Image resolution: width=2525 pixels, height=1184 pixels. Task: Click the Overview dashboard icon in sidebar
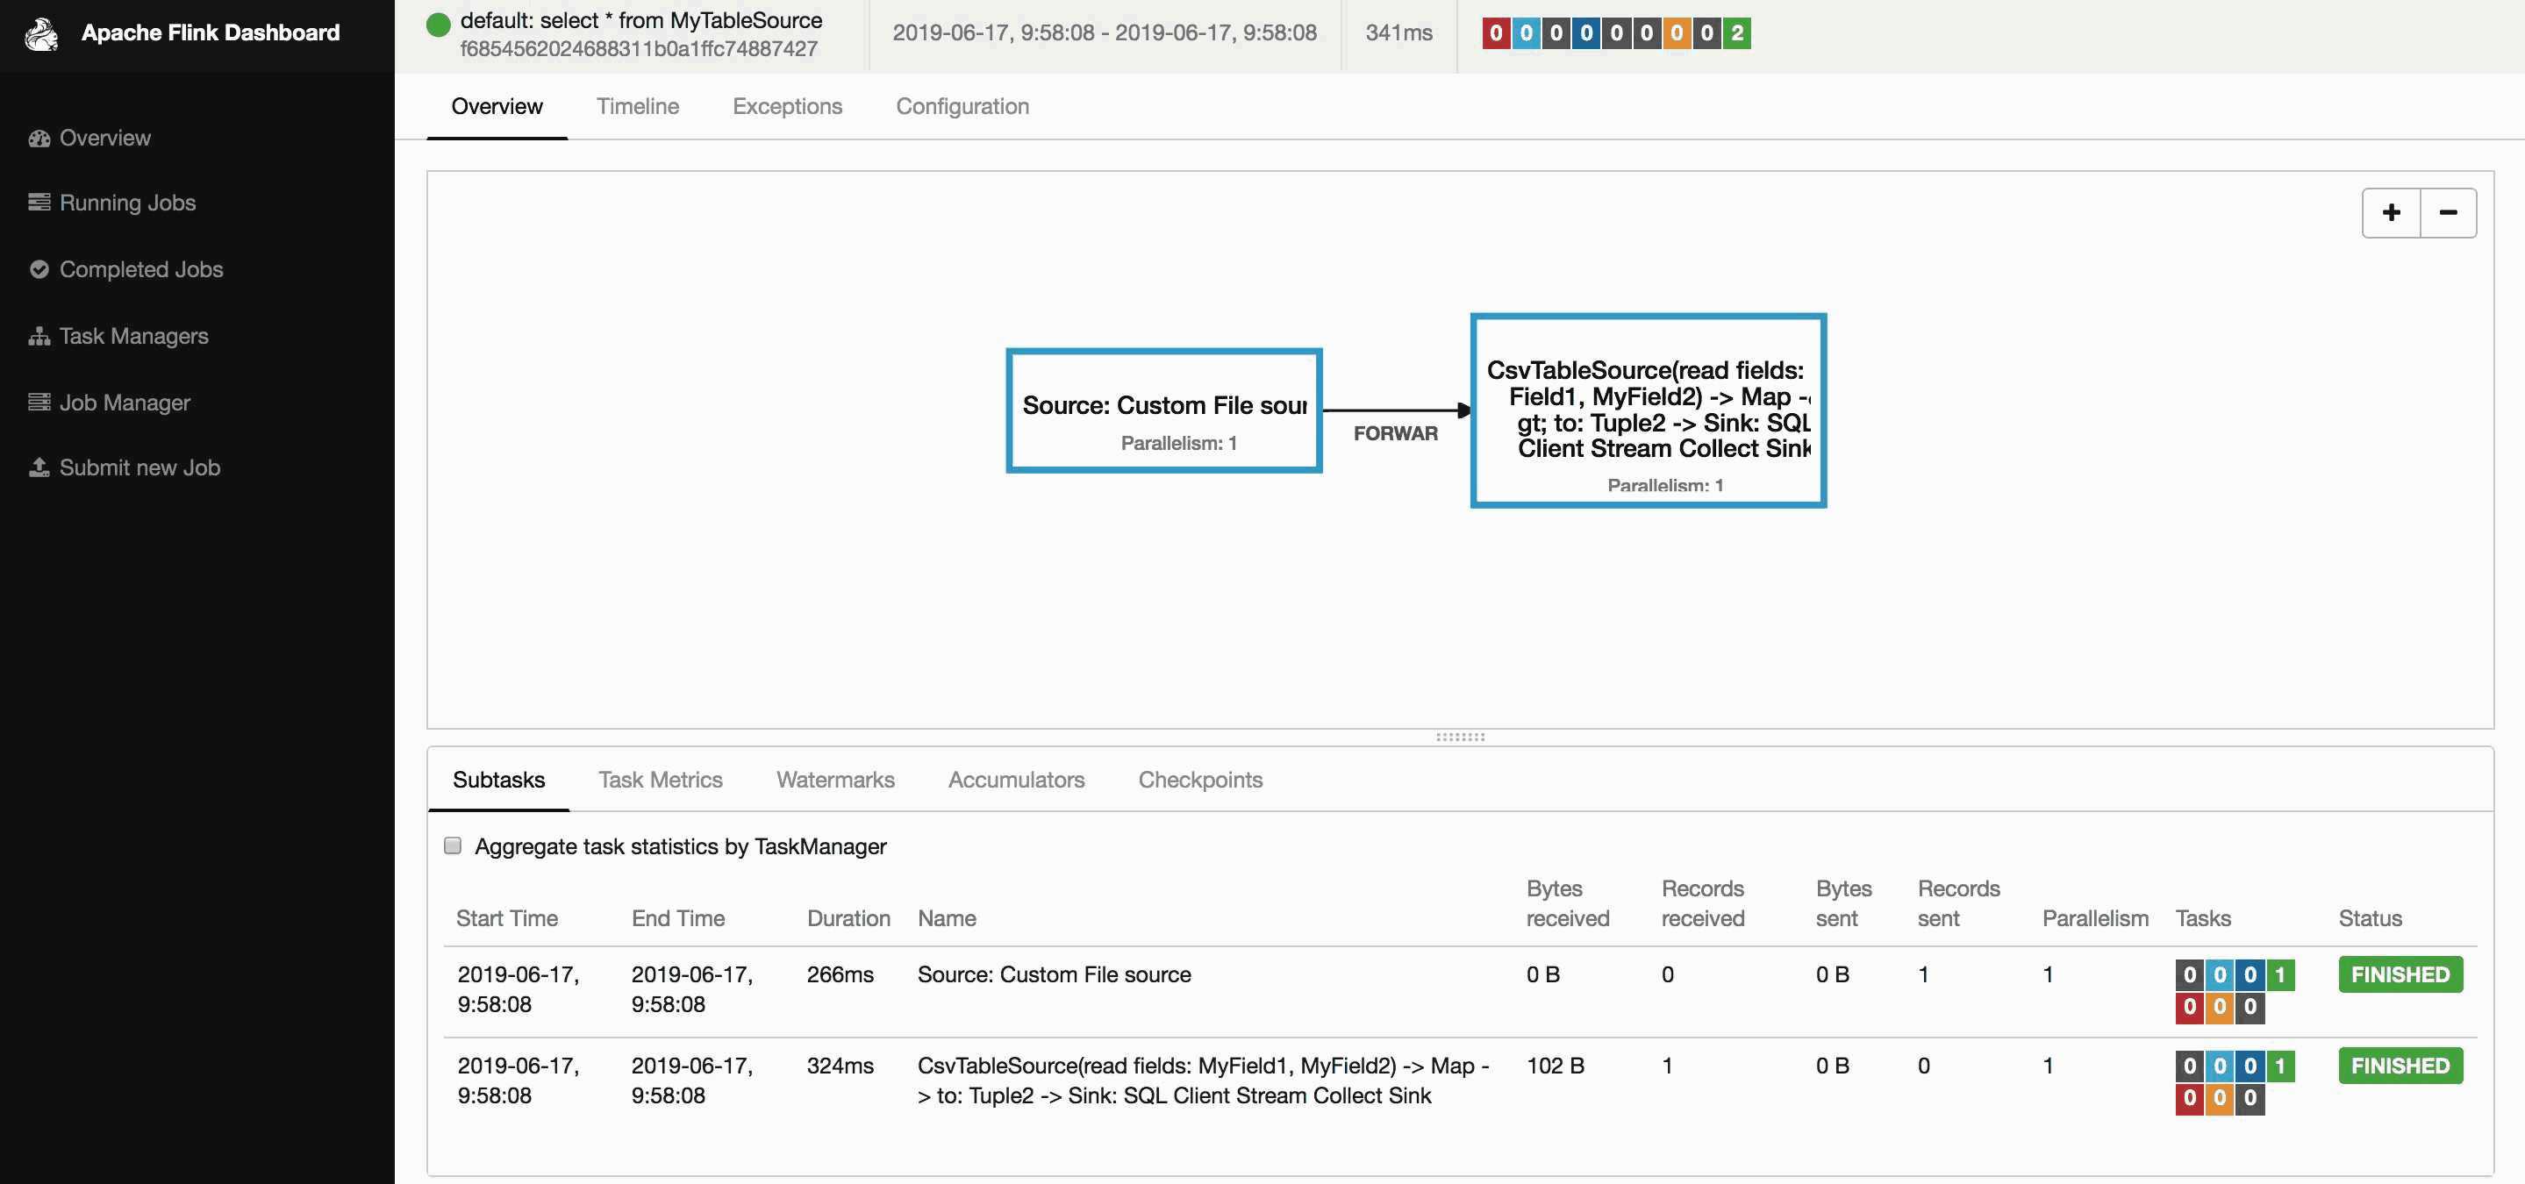39,139
